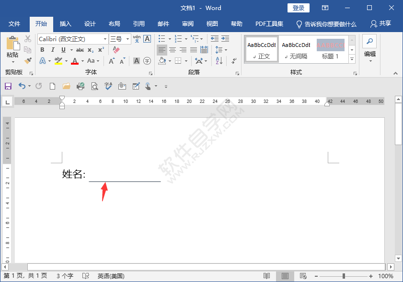Switch to Read Mode view icon
Viewport: 403px width, 282px height.
tap(267, 276)
